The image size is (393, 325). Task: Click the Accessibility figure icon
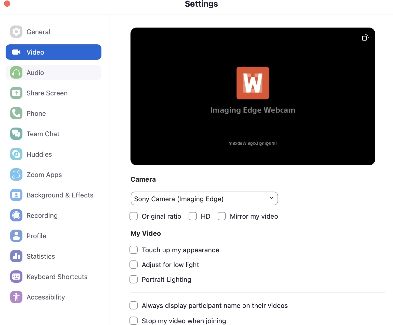pyautogui.click(x=16, y=297)
